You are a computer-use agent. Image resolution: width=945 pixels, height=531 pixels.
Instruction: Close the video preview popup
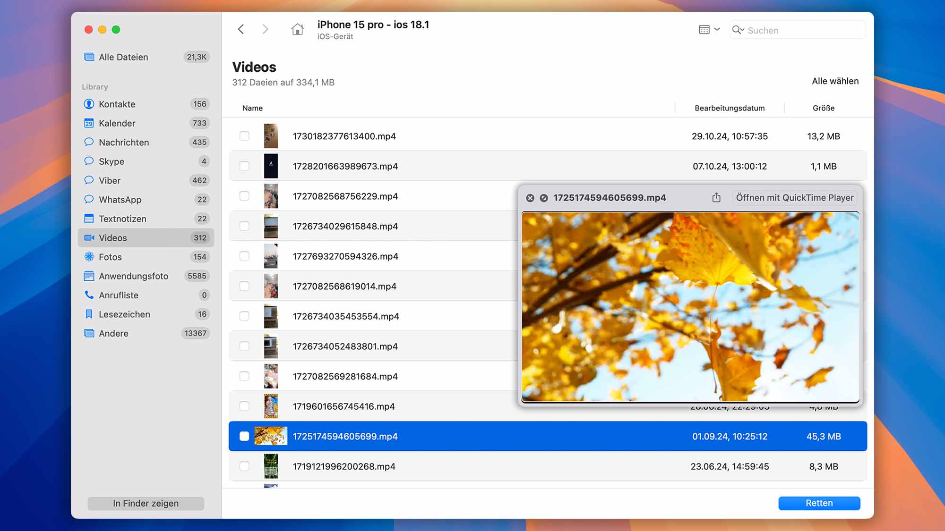pos(530,198)
